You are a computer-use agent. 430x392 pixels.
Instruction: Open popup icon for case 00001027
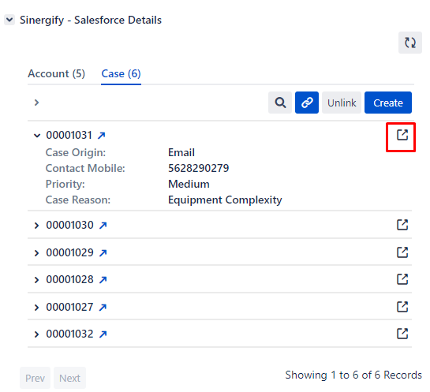point(402,307)
